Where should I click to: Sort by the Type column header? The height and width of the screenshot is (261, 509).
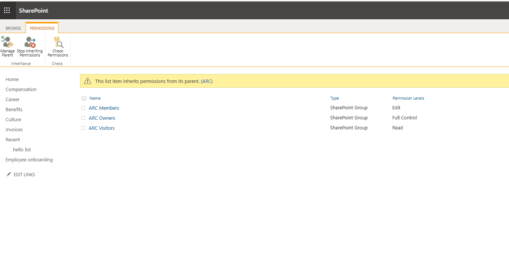pyautogui.click(x=335, y=99)
